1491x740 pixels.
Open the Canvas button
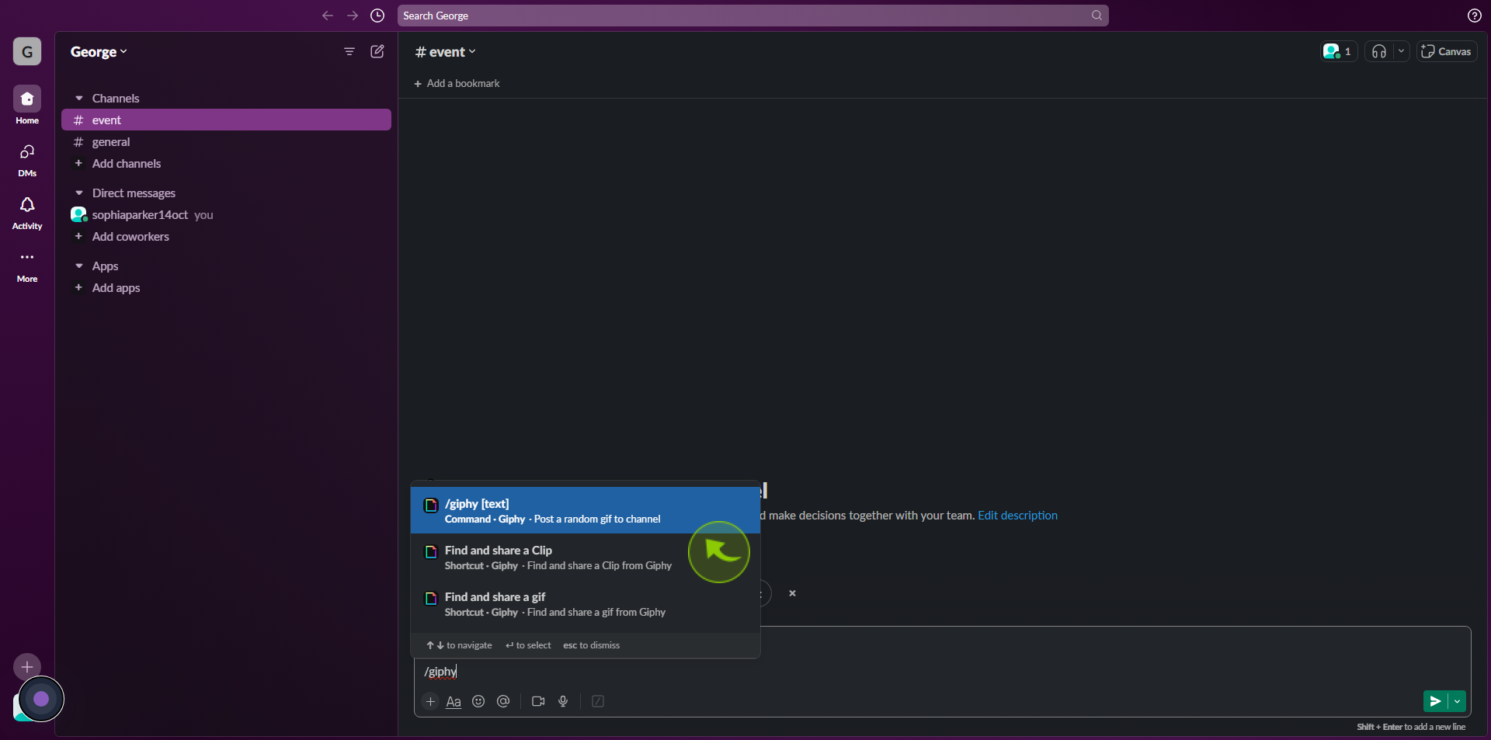click(1447, 51)
